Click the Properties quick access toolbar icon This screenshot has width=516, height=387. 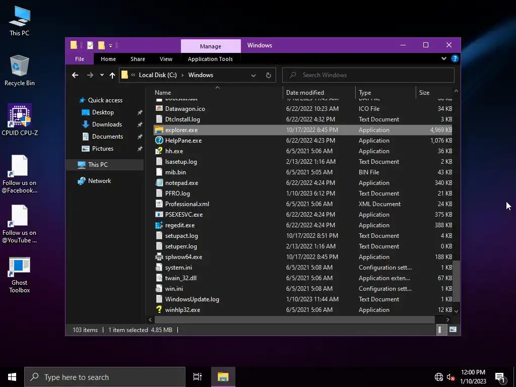tap(90, 45)
